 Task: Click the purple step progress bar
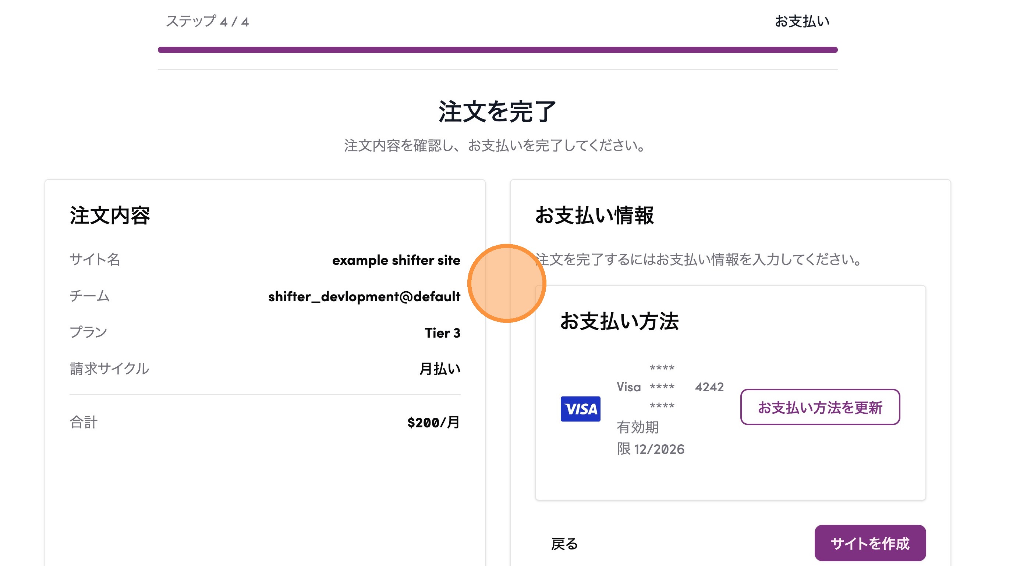pyautogui.click(x=497, y=50)
